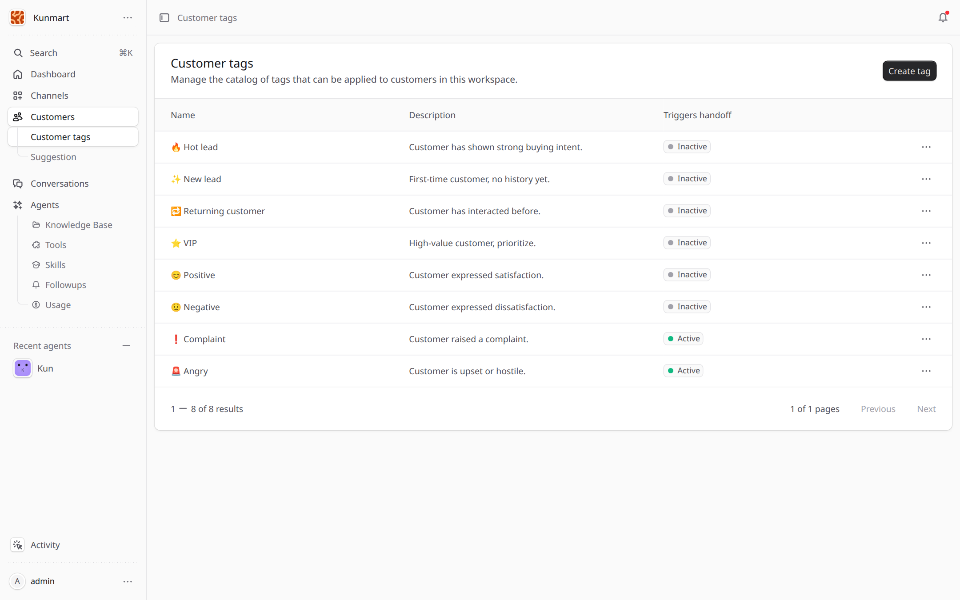
Task: Click the Inactive badge for Hot lead
Action: pyautogui.click(x=687, y=147)
